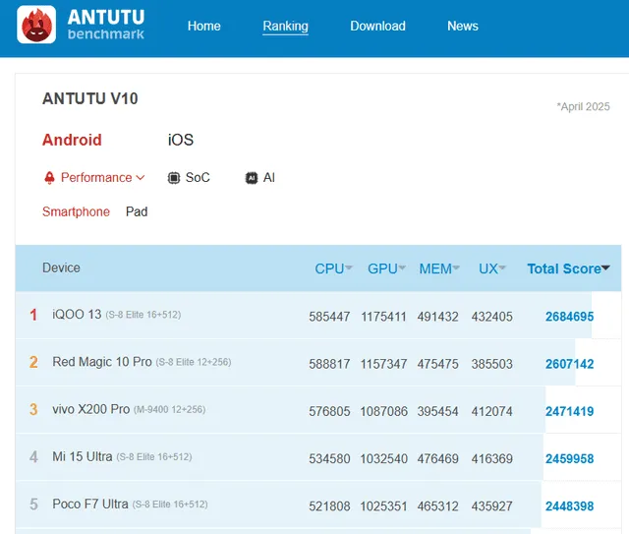Click the SoC chip icon
This screenshot has height=534, width=629.
coord(174,177)
